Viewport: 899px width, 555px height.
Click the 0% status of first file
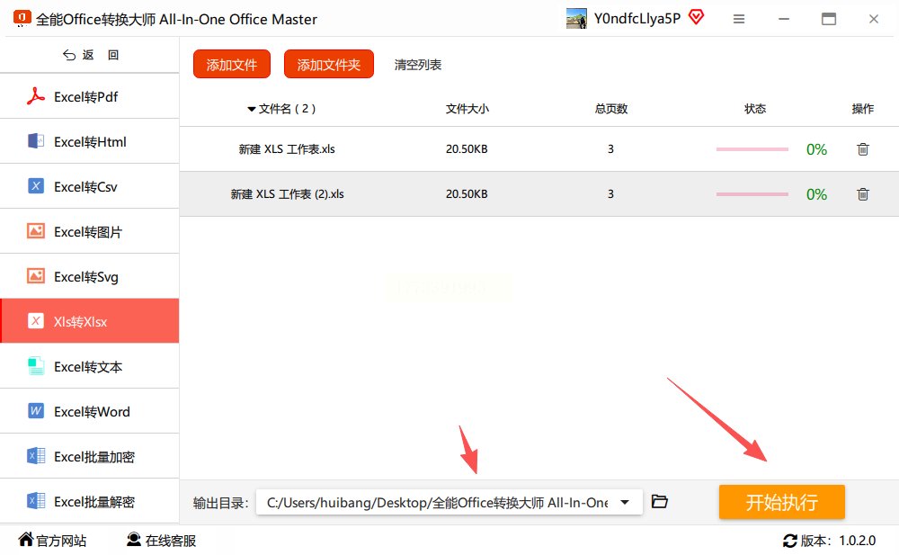pos(816,149)
